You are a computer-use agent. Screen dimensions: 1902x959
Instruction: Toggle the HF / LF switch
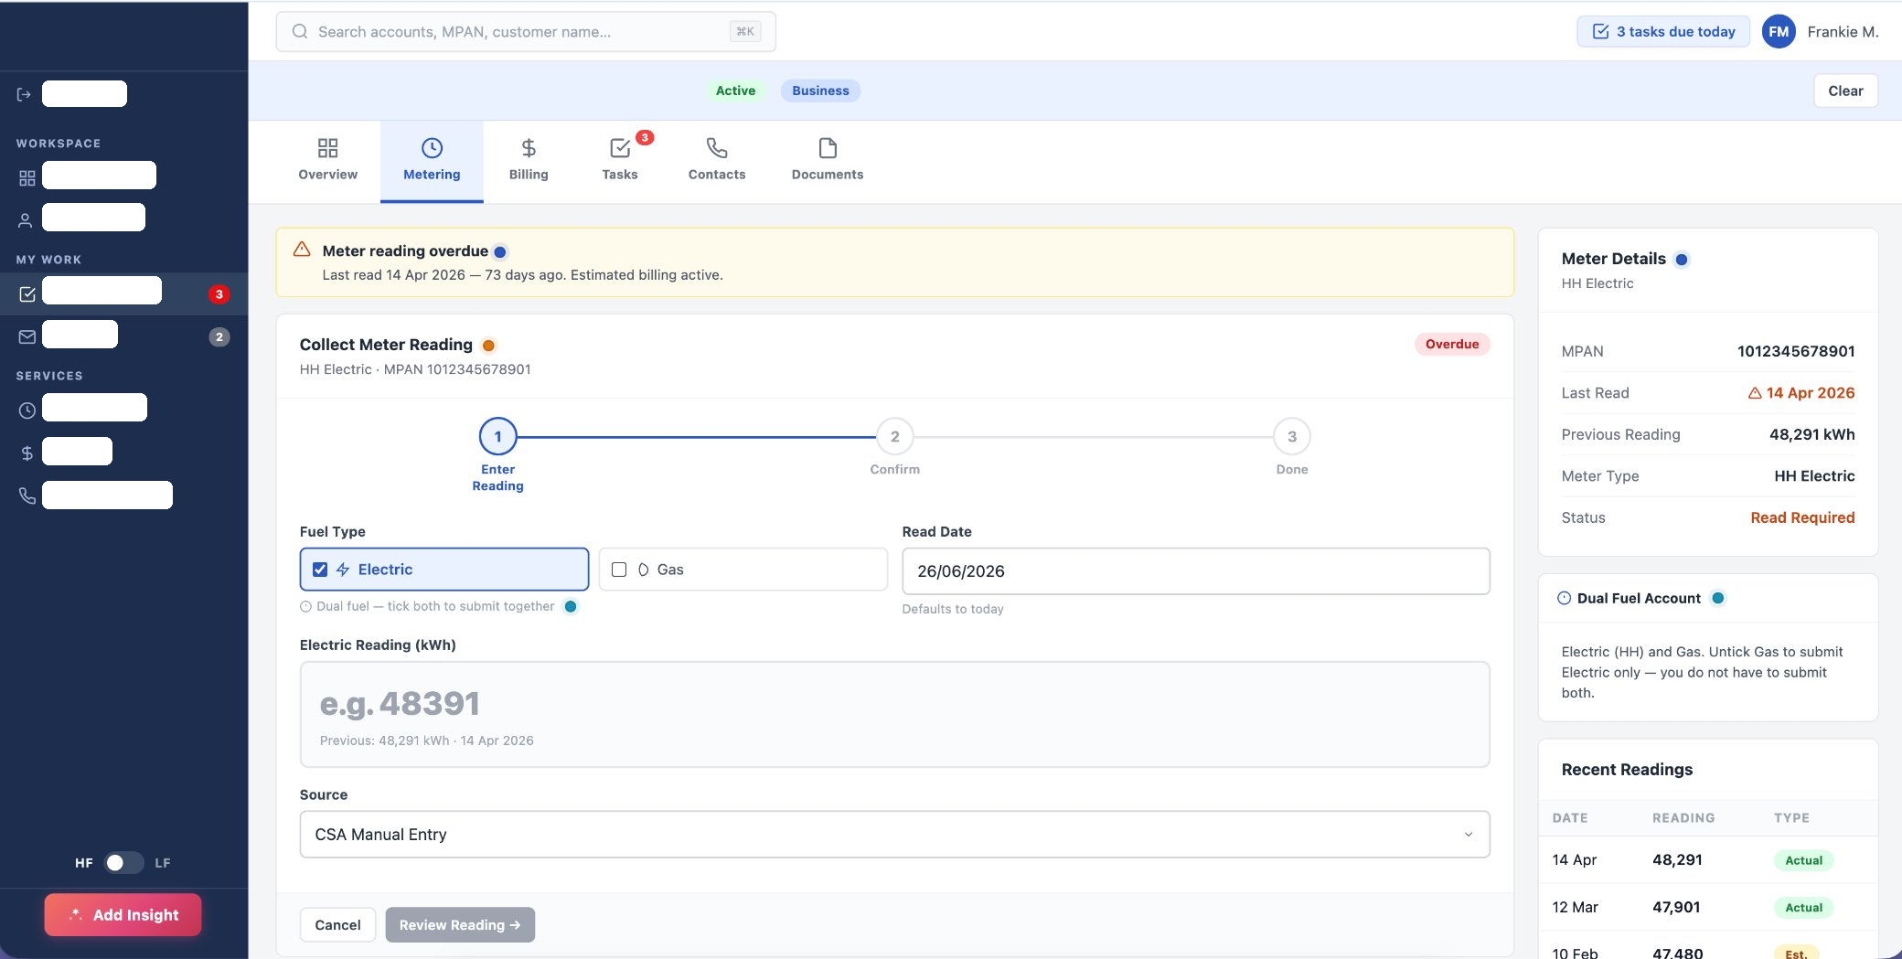(x=123, y=862)
